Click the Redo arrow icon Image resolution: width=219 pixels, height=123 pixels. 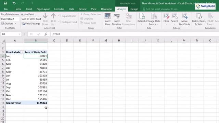[23, 3]
